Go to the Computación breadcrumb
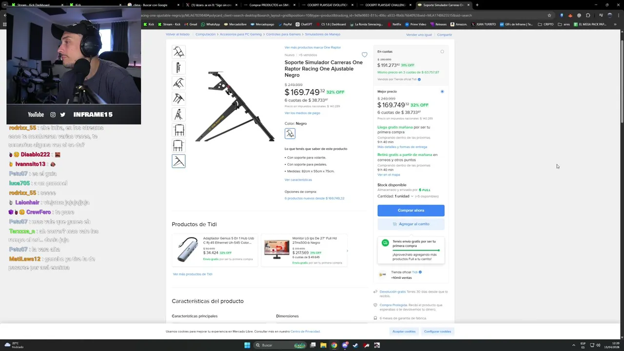The image size is (624, 351). click(x=206, y=35)
